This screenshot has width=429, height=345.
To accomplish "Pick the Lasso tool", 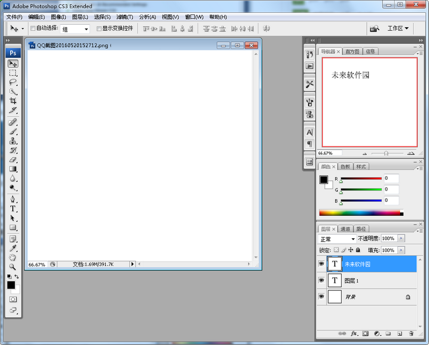I will pos(13,82).
